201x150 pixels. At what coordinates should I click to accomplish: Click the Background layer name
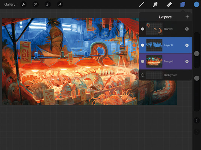pyautogui.click(x=171, y=75)
